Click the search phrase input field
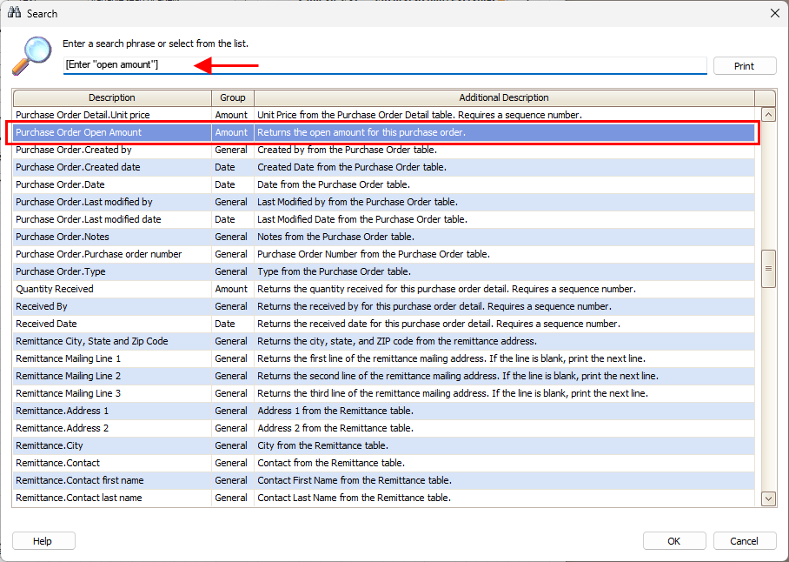 [x=385, y=65]
